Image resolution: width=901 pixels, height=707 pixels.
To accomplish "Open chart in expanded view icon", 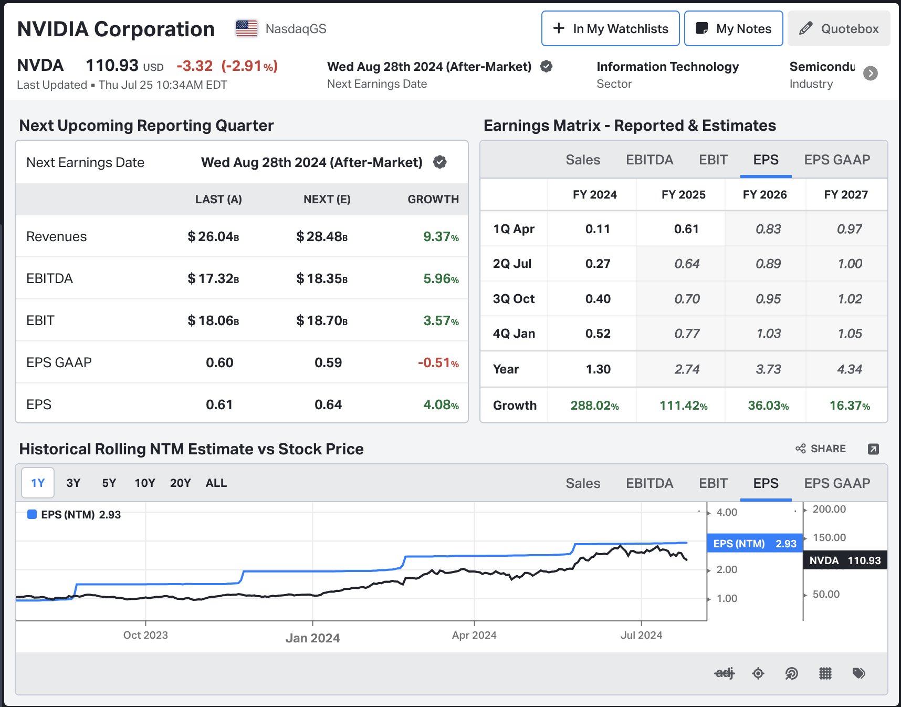I will tap(873, 449).
